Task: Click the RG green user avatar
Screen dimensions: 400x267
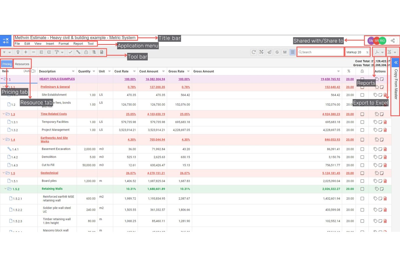Action: click(x=382, y=41)
